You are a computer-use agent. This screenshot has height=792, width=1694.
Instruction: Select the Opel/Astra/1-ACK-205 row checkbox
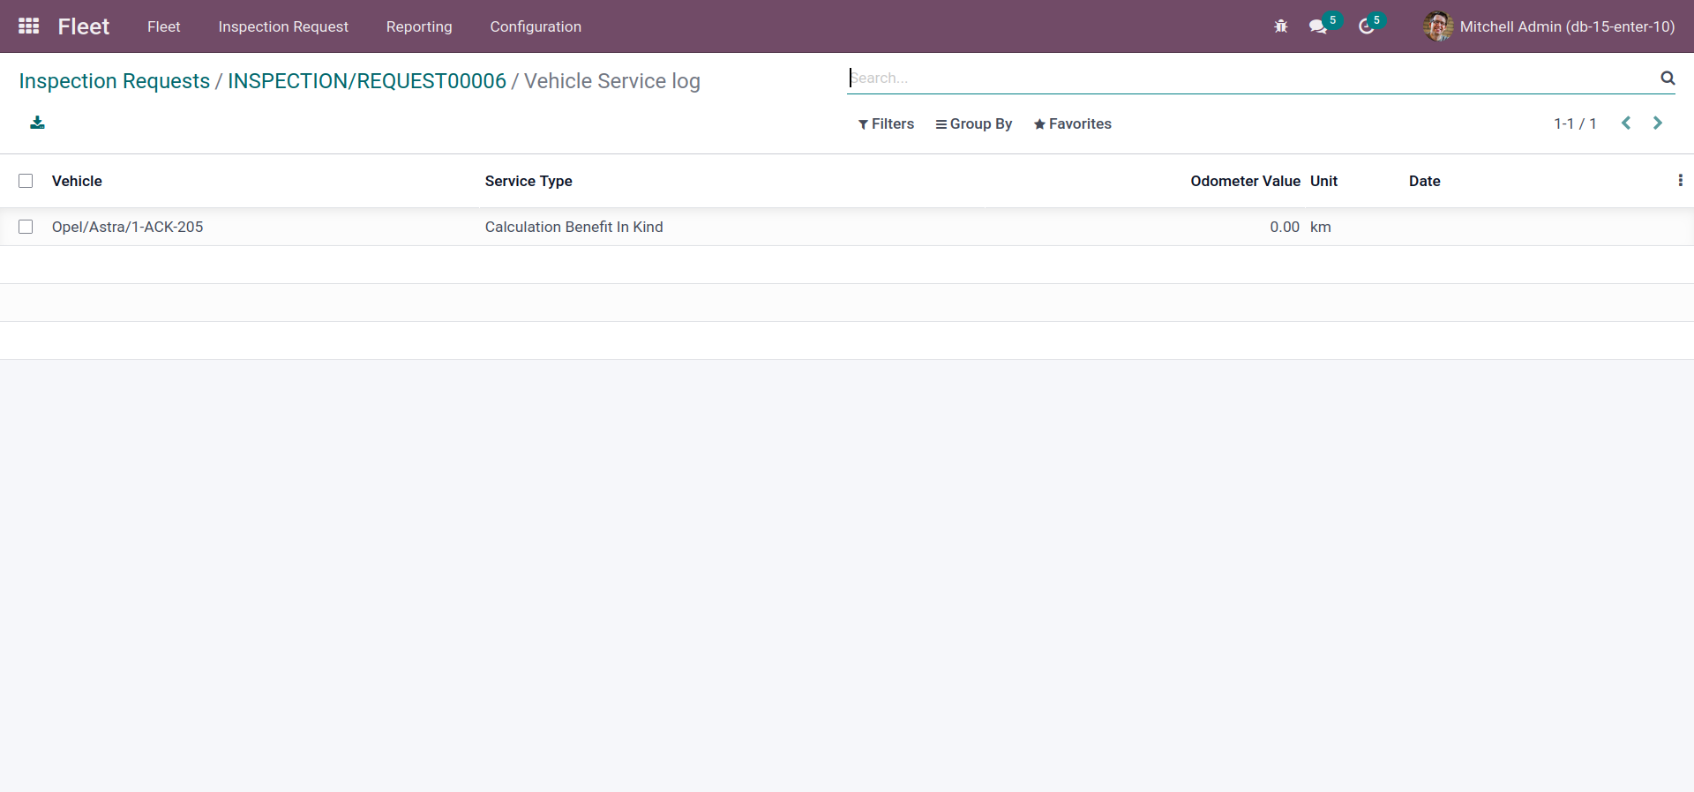click(26, 227)
